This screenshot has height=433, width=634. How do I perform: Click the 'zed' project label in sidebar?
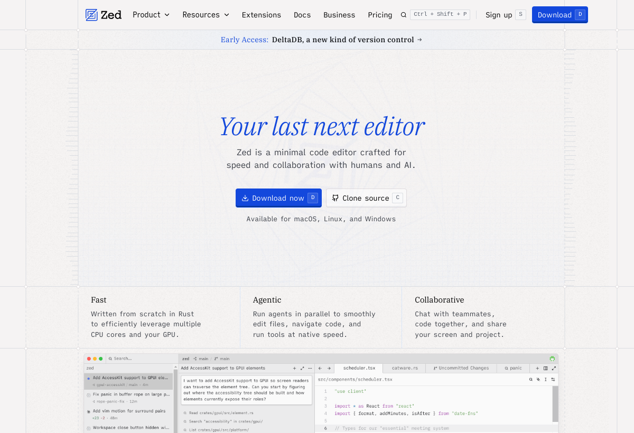[90, 368]
